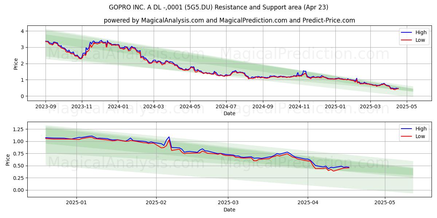Image resolution: width=437 pixels, height=218 pixels.
Task: Click the 0.00 y-axis value on bottom chart
Action: tap(19, 190)
